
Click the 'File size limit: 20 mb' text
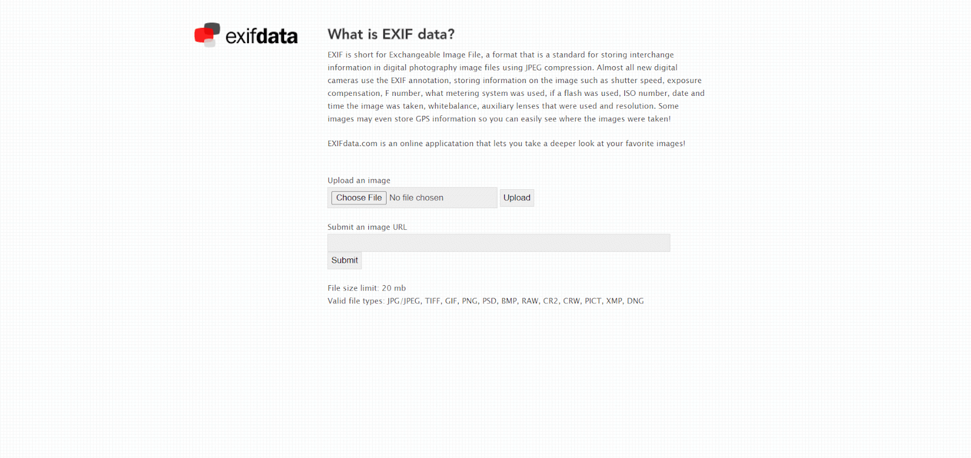click(x=367, y=288)
